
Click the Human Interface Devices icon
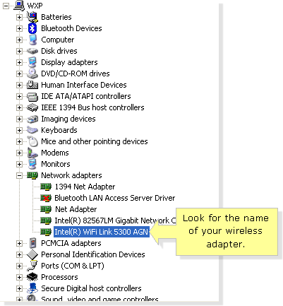(32, 85)
